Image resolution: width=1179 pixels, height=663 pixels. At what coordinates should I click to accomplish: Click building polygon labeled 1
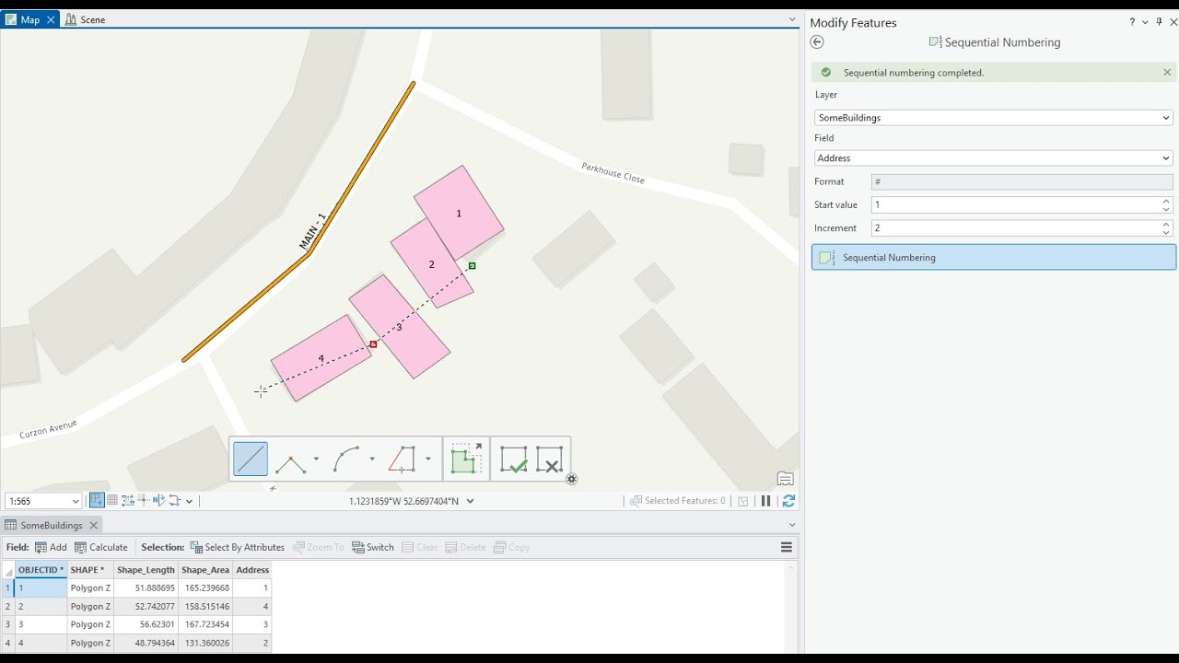(x=459, y=213)
